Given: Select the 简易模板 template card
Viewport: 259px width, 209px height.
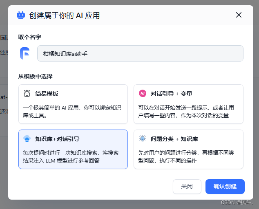Looking at the screenshot, I should (x=73, y=104).
